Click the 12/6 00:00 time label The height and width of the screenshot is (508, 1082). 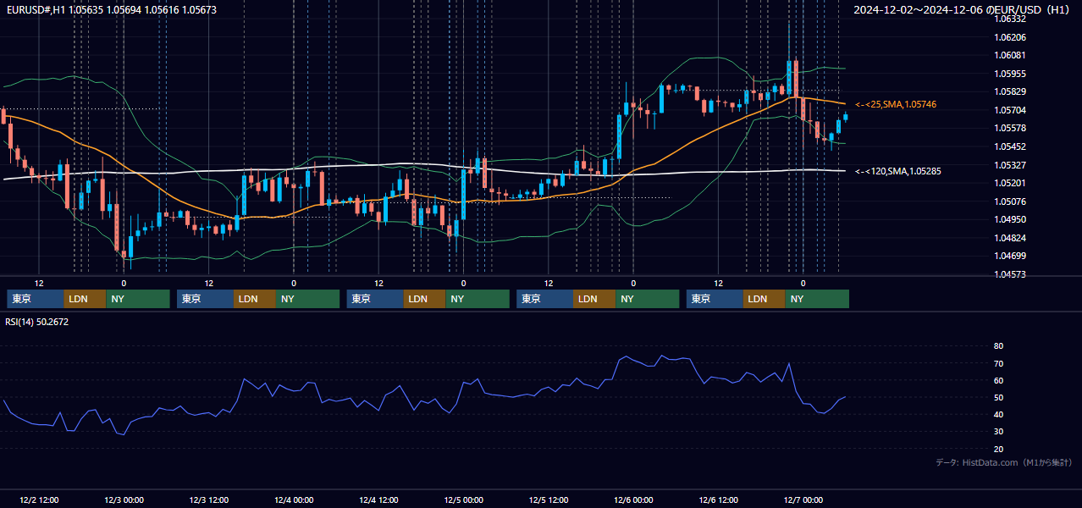point(633,500)
